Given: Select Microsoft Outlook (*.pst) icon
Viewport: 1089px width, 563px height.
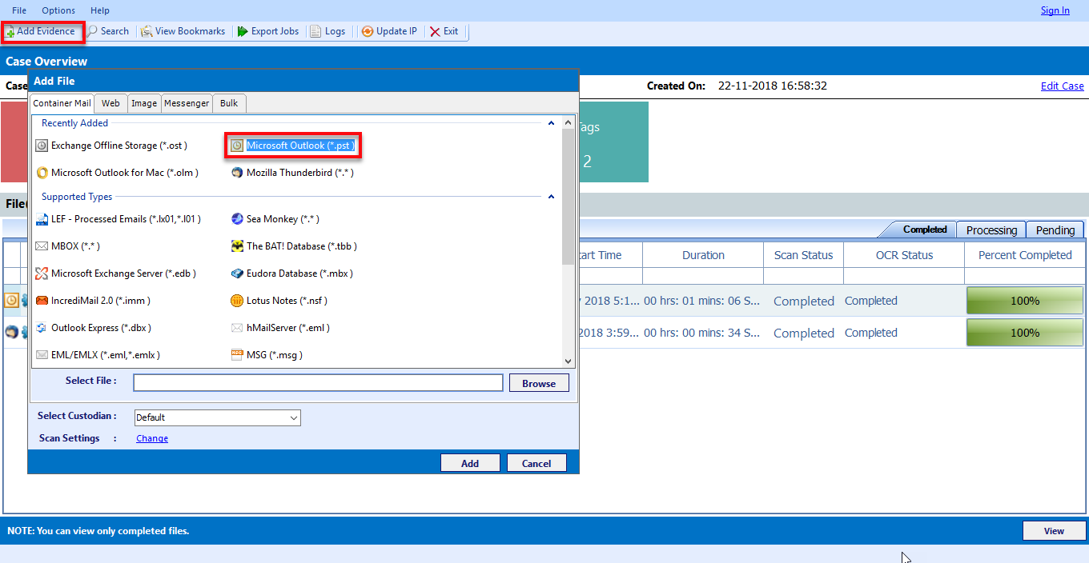Looking at the screenshot, I should pos(237,146).
